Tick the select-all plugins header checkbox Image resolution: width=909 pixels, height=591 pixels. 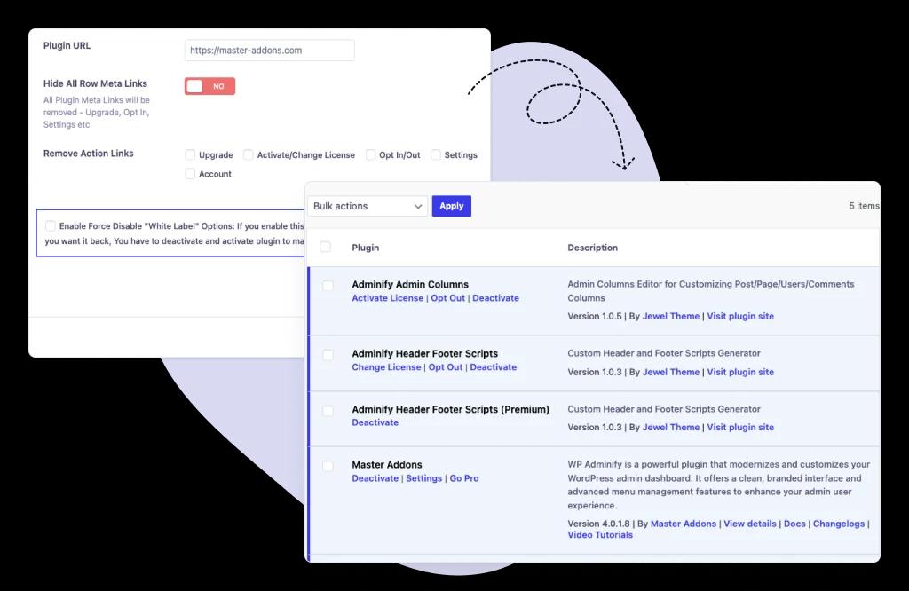click(x=325, y=248)
